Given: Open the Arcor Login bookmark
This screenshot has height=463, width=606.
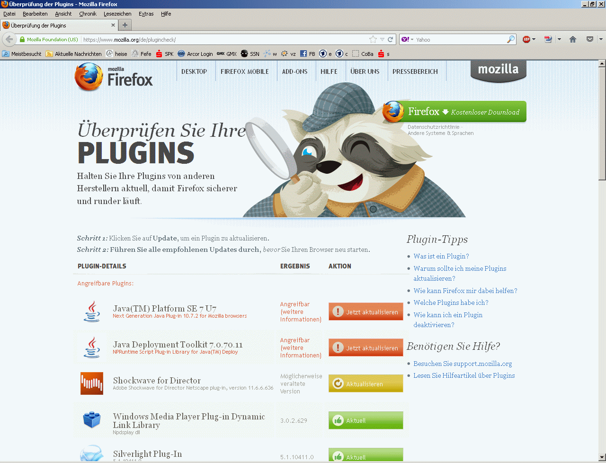Looking at the screenshot, I should (195, 54).
